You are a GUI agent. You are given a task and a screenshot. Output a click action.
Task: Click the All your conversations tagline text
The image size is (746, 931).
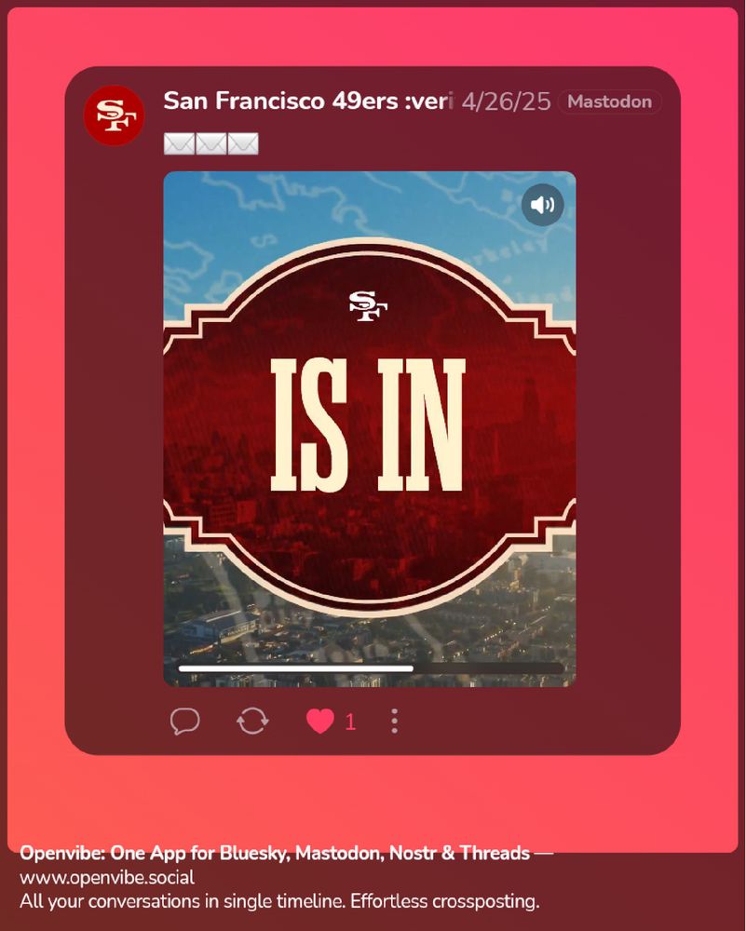[279, 901]
